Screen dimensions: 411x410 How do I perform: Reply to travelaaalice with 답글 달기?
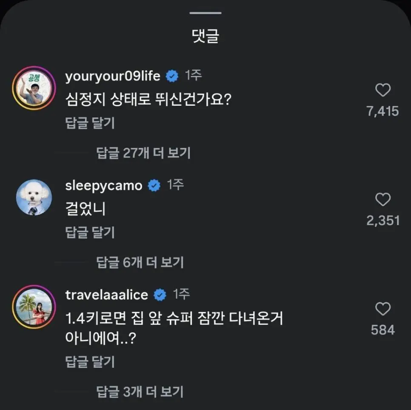(90, 362)
